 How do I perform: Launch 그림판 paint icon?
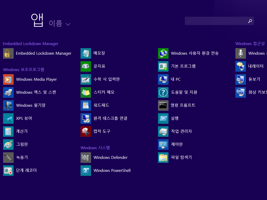(x=8, y=145)
